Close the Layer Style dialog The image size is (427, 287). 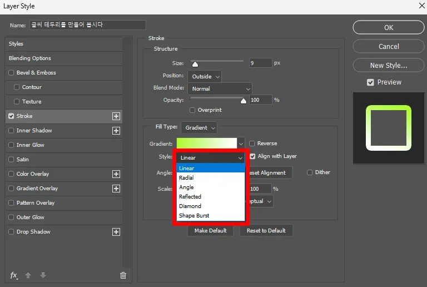click(421, 6)
